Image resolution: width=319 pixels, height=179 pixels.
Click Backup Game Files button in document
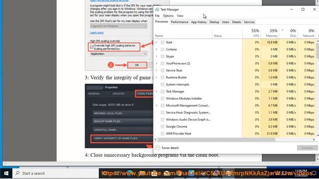[x=123, y=121]
